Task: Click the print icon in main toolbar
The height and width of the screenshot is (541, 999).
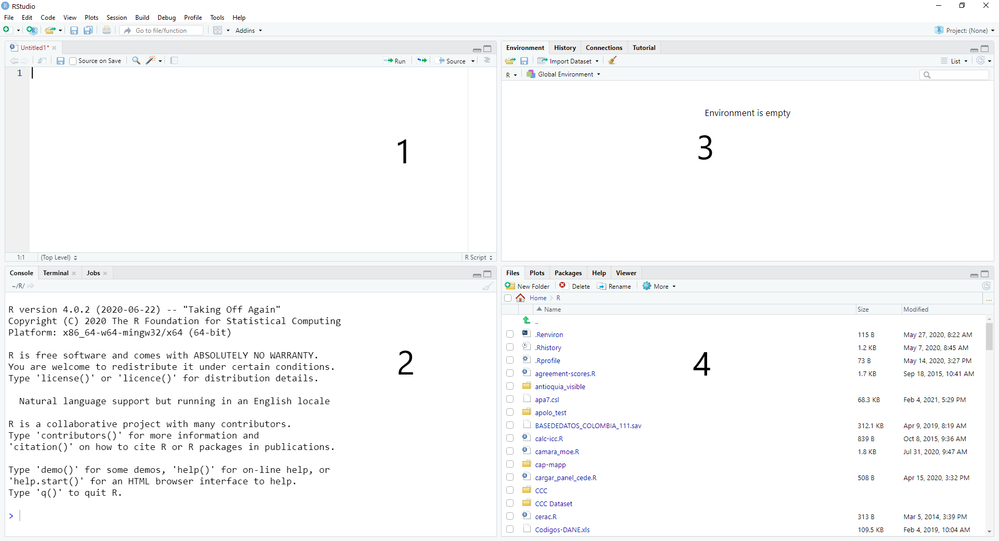Action: point(107,30)
